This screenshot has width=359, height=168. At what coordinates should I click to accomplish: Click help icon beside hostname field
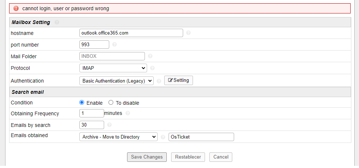[x=188, y=33]
